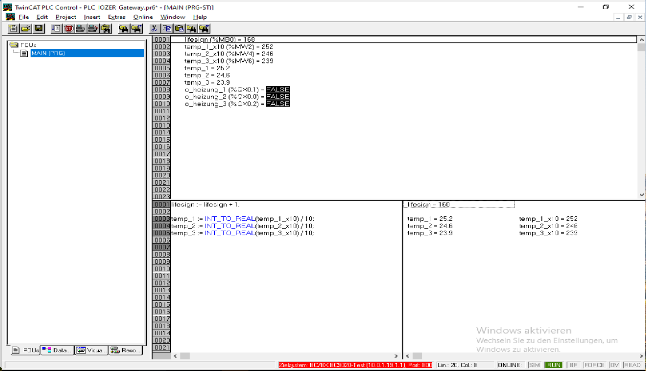Viewport: 646px width, 371px height.
Task: Open the Online menu
Action: click(143, 17)
